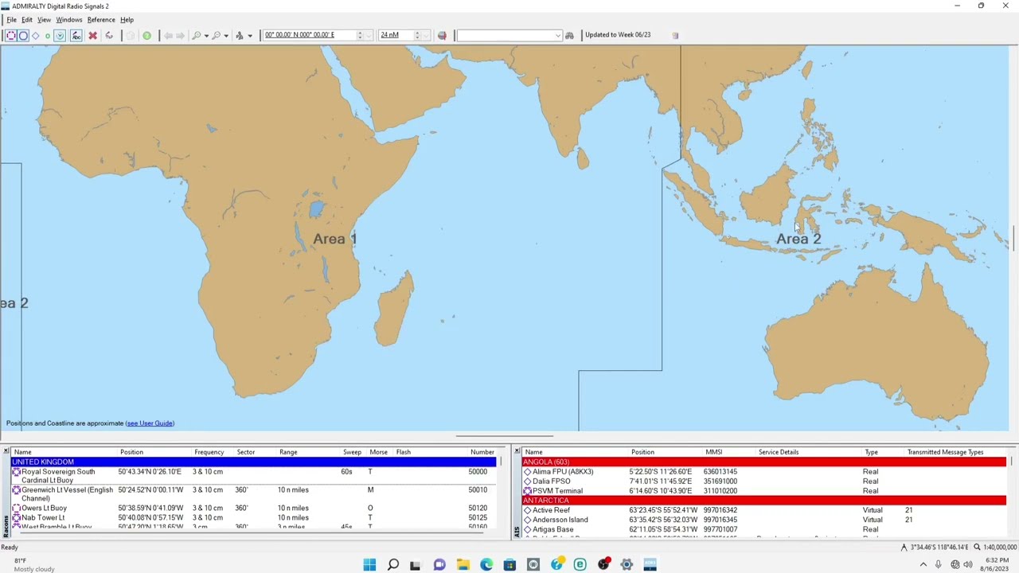Click the position coordinates input field
The height and width of the screenshot is (573, 1019).
(x=309, y=35)
